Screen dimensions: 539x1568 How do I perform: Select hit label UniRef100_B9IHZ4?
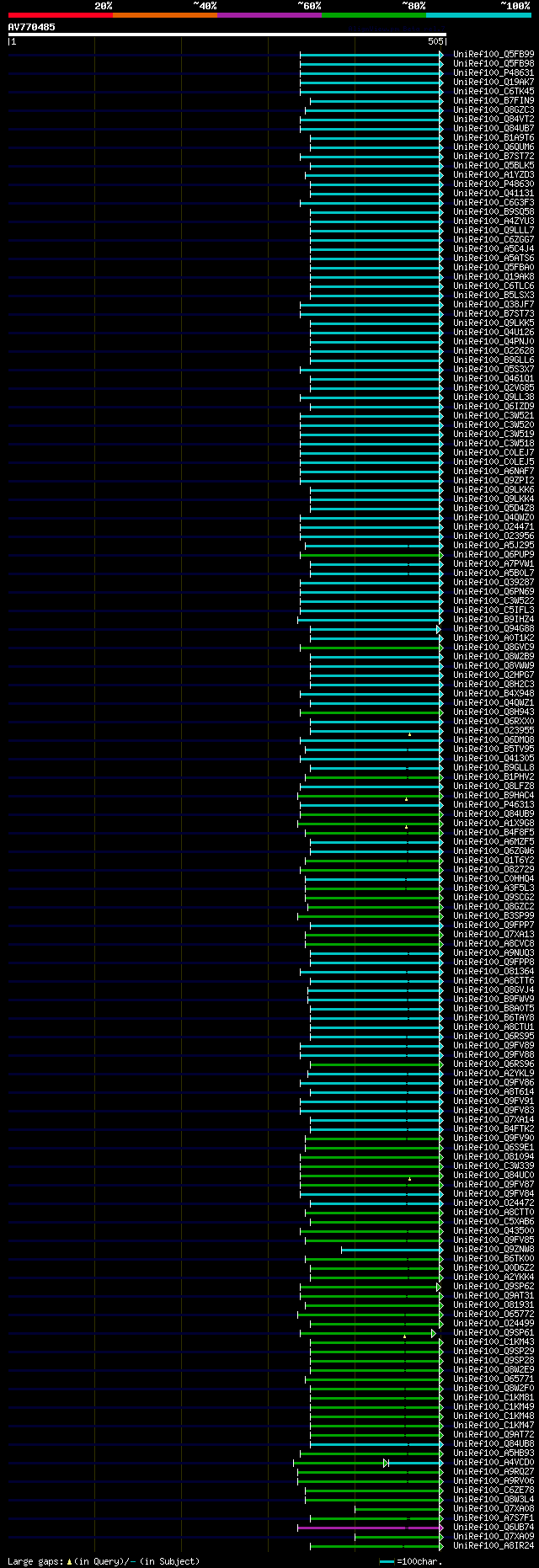tap(494, 619)
